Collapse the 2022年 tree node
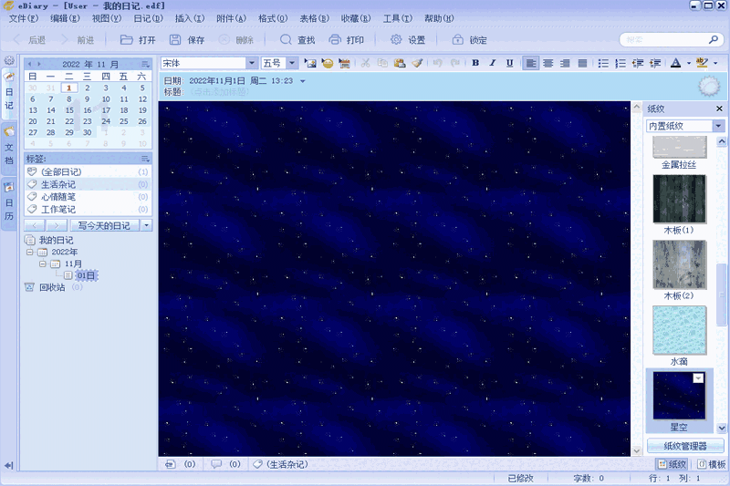Screen dimensions: 730x486 pos(30,252)
